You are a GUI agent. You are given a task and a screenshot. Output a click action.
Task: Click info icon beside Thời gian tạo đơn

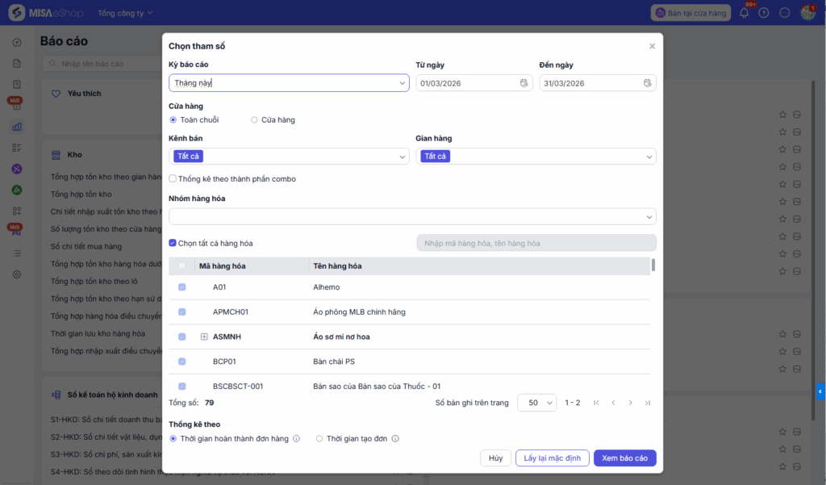click(x=395, y=439)
